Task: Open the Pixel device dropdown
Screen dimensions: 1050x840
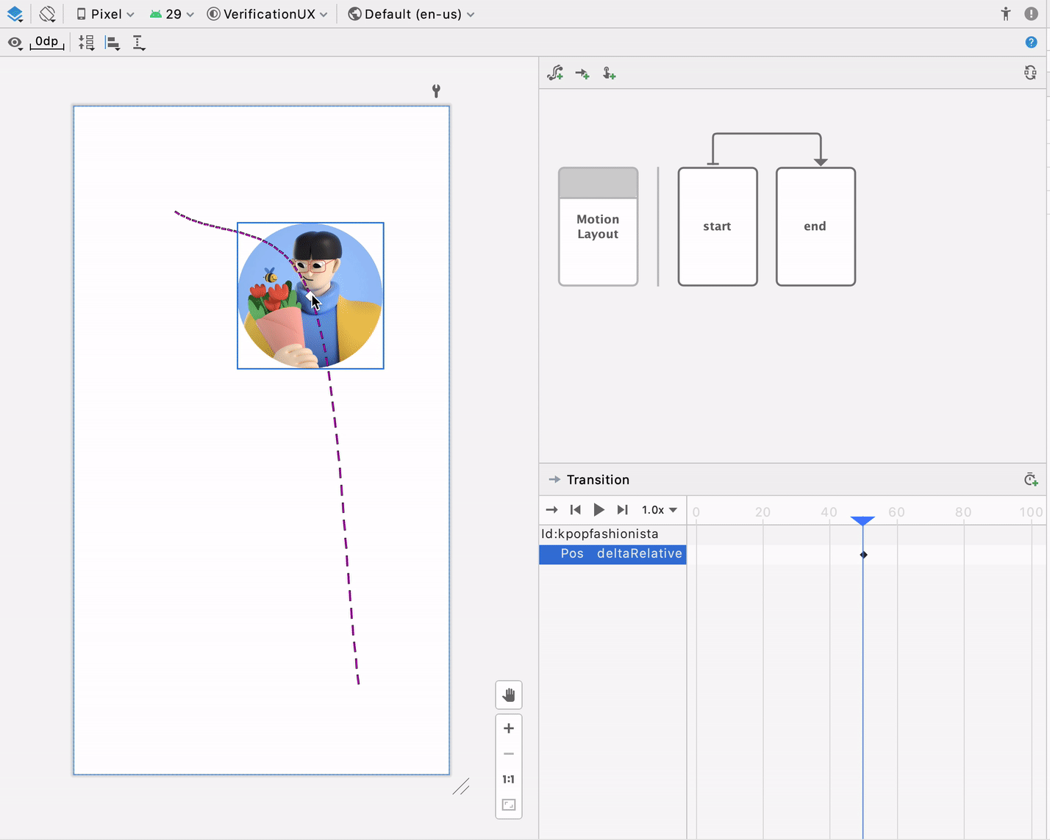Action: [x=106, y=14]
